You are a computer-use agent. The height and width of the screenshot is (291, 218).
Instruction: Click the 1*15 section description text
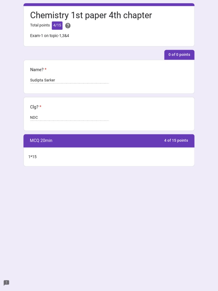pos(32,157)
